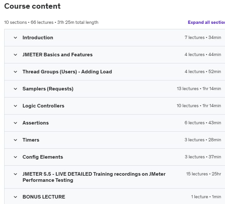Click '3 lectures • 37min' text
The image size is (225, 204).
203,157
